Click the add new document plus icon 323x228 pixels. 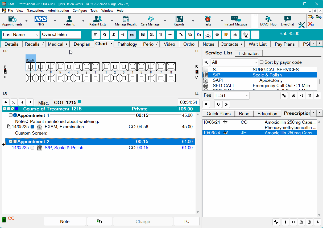click(246, 35)
